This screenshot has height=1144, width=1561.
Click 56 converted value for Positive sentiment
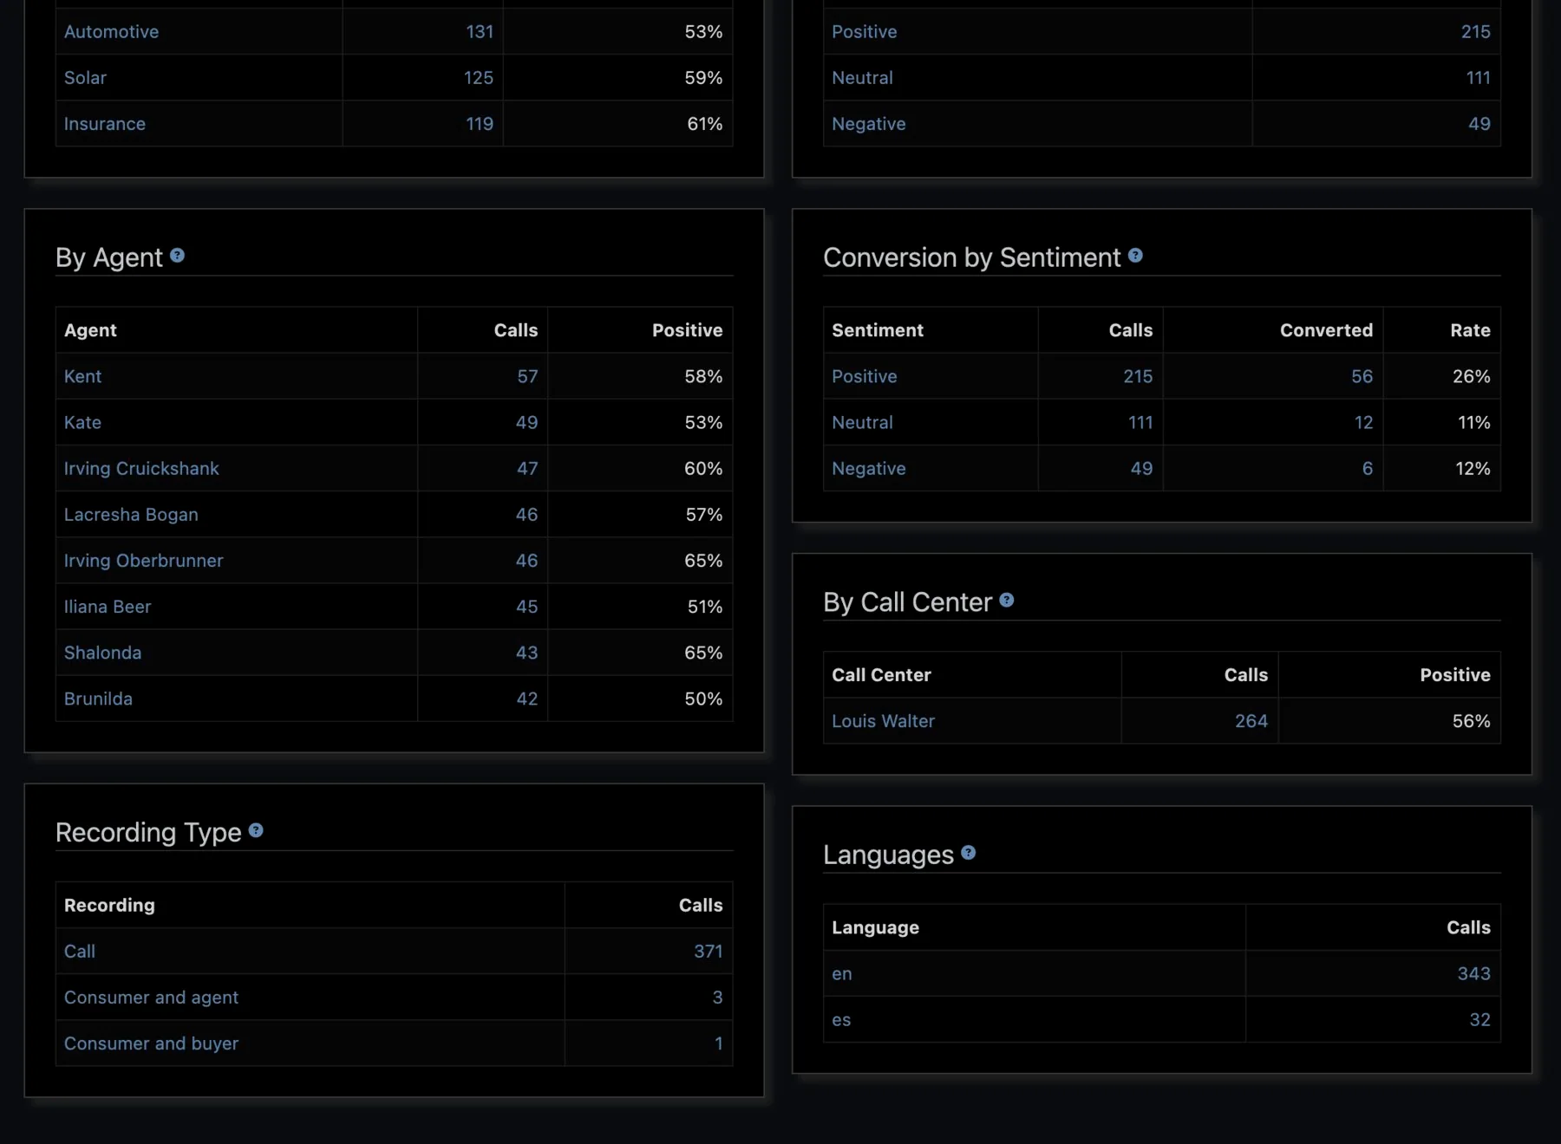point(1362,376)
